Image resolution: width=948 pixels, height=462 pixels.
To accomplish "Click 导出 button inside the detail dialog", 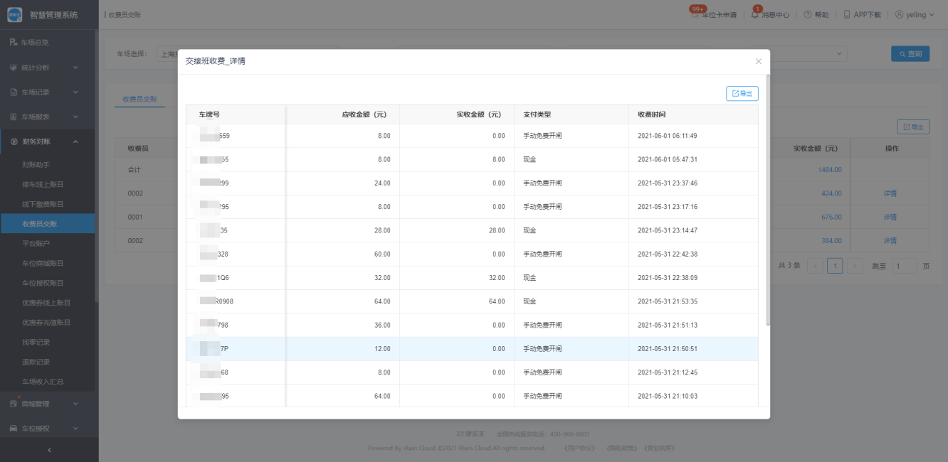I will pyautogui.click(x=742, y=94).
